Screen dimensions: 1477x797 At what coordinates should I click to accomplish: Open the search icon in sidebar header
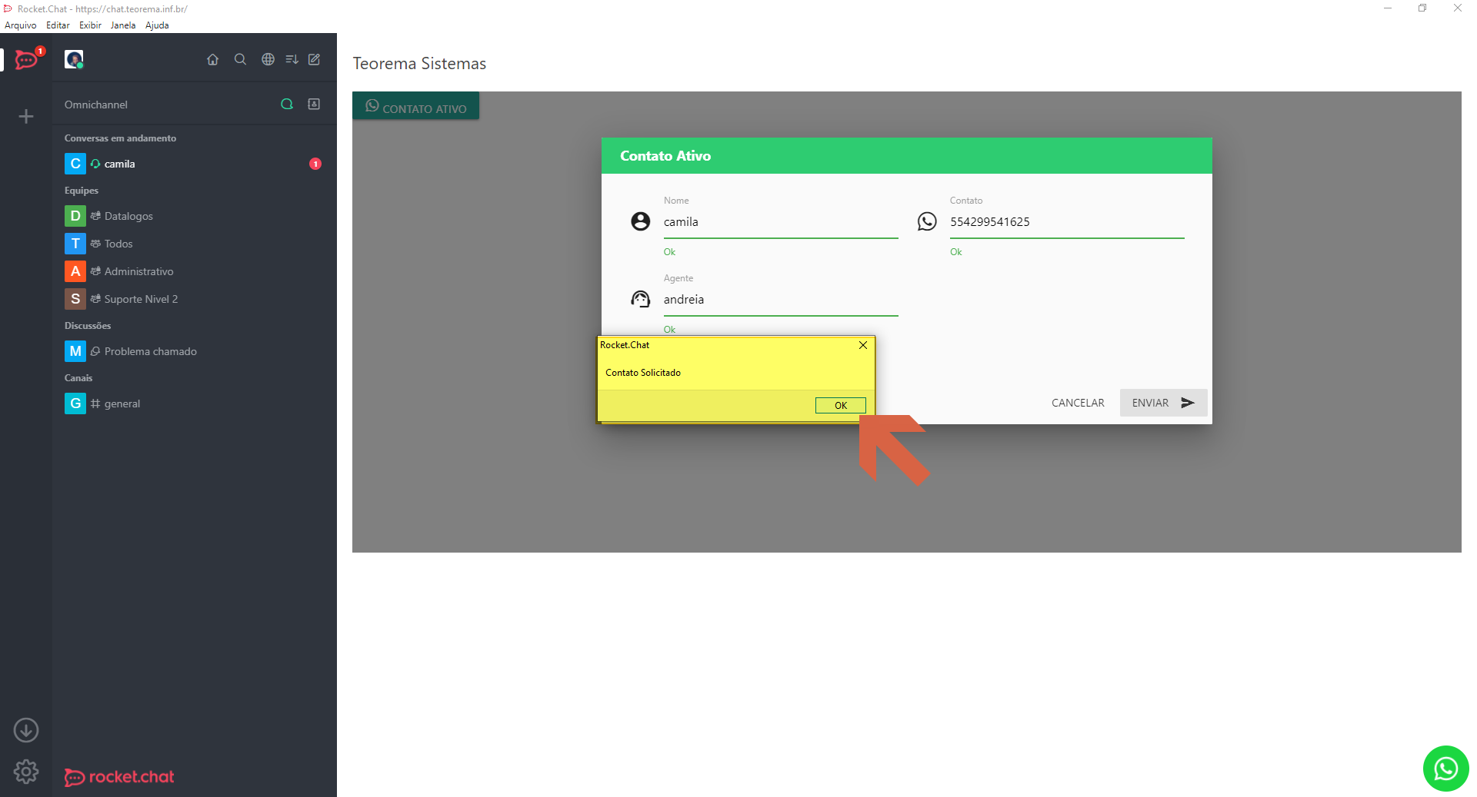coord(240,59)
